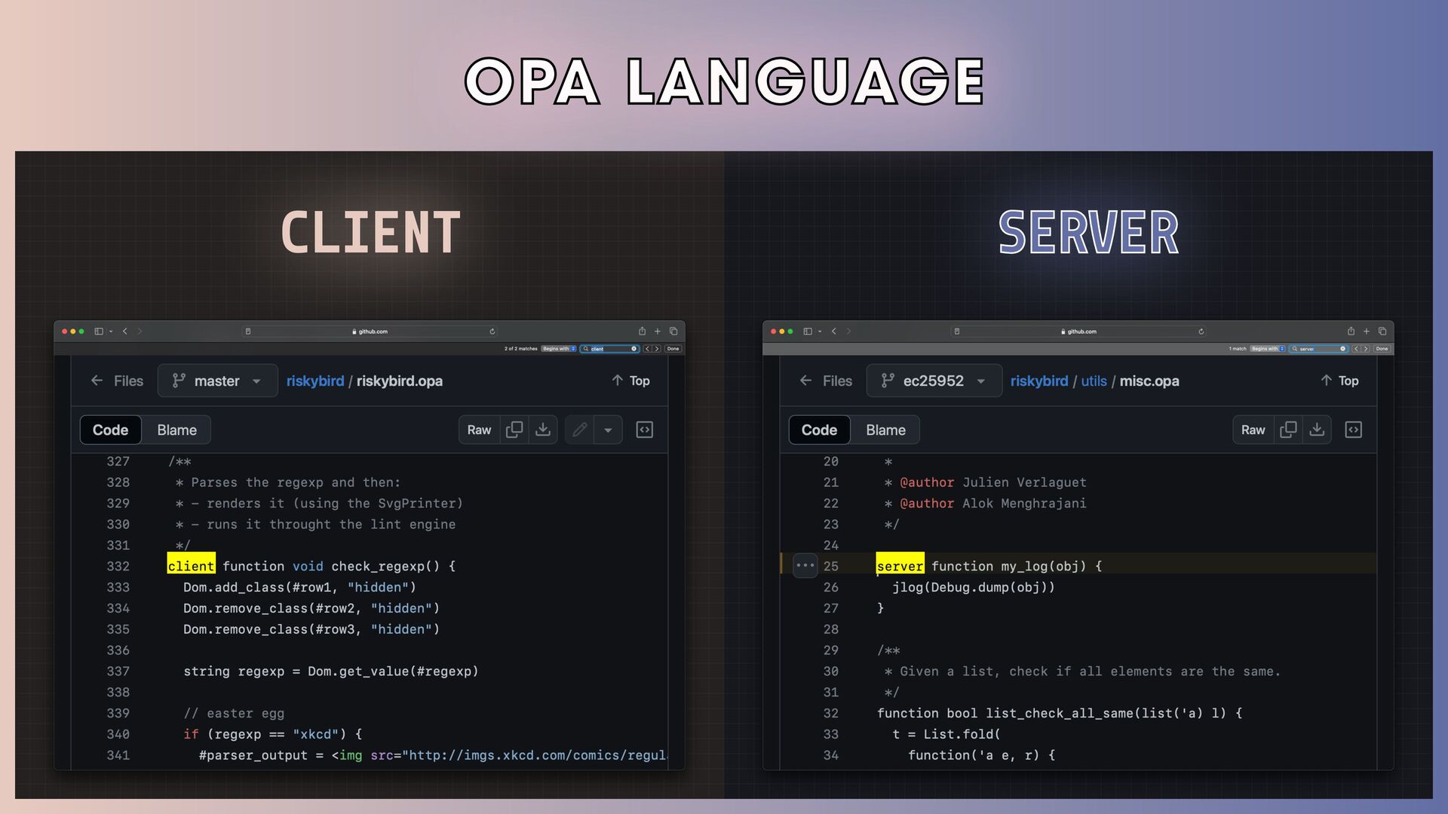Switch to Blame view for riskybird.opa
The width and height of the screenshot is (1448, 814).
point(176,430)
